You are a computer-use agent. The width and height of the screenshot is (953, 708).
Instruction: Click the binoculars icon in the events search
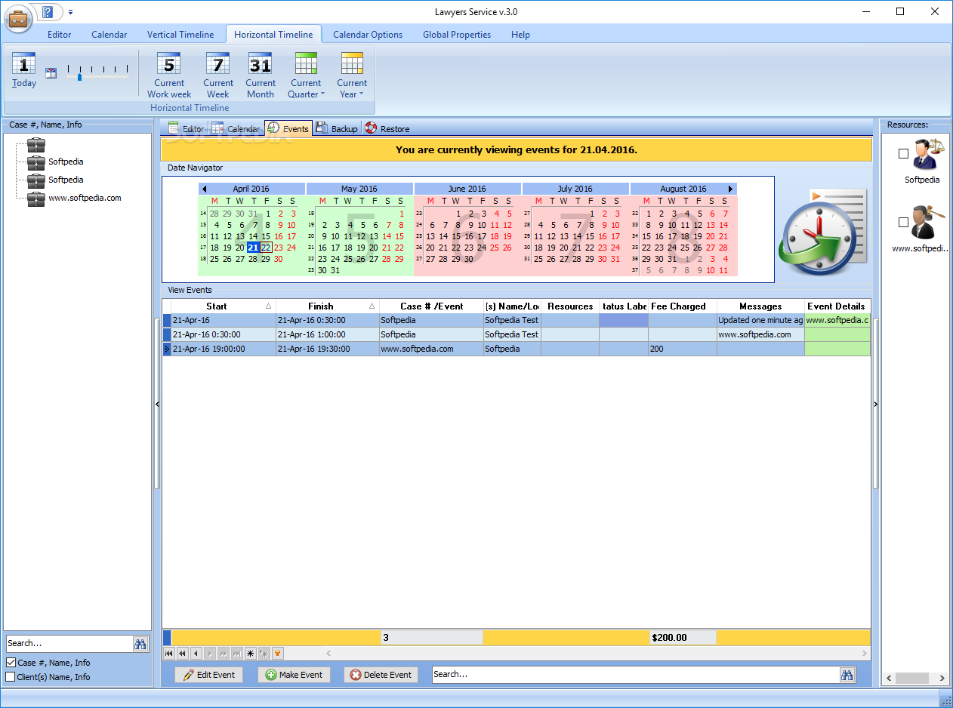click(847, 675)
